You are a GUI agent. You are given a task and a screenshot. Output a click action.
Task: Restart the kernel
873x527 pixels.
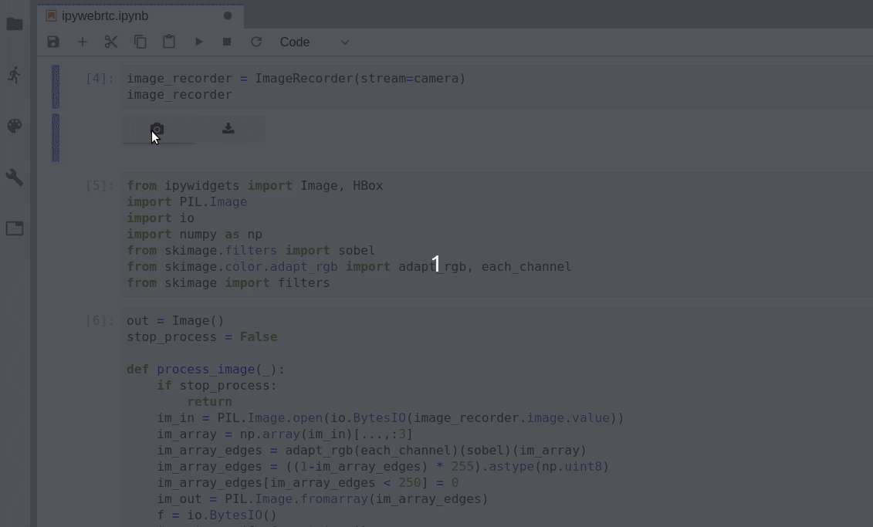(256, 42)
